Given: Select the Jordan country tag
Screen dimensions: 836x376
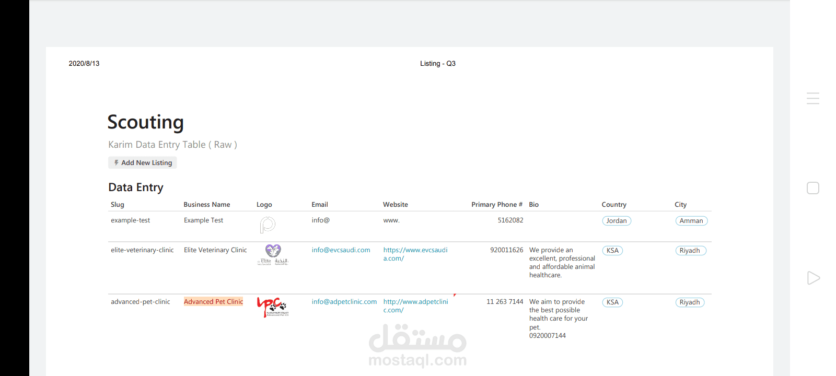Looking at the screenshot, I should point(617,221).
